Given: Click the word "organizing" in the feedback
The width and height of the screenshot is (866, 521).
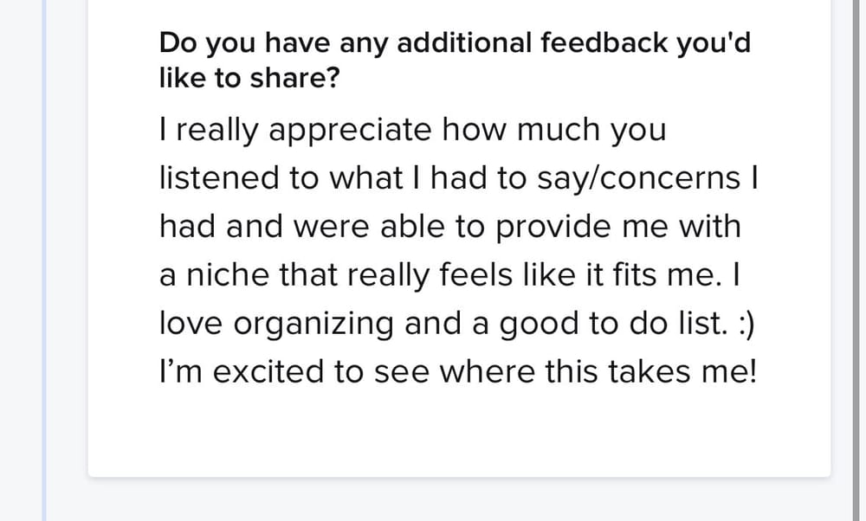Looking at the screenshot, I should [314, 325].
